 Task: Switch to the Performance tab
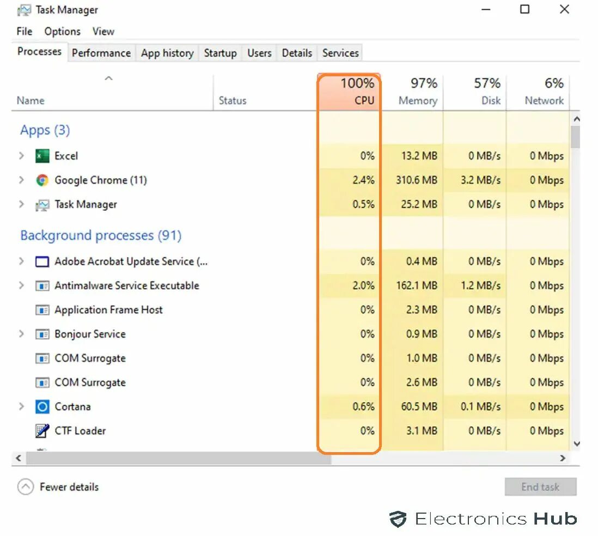click(x=101, y=53)
